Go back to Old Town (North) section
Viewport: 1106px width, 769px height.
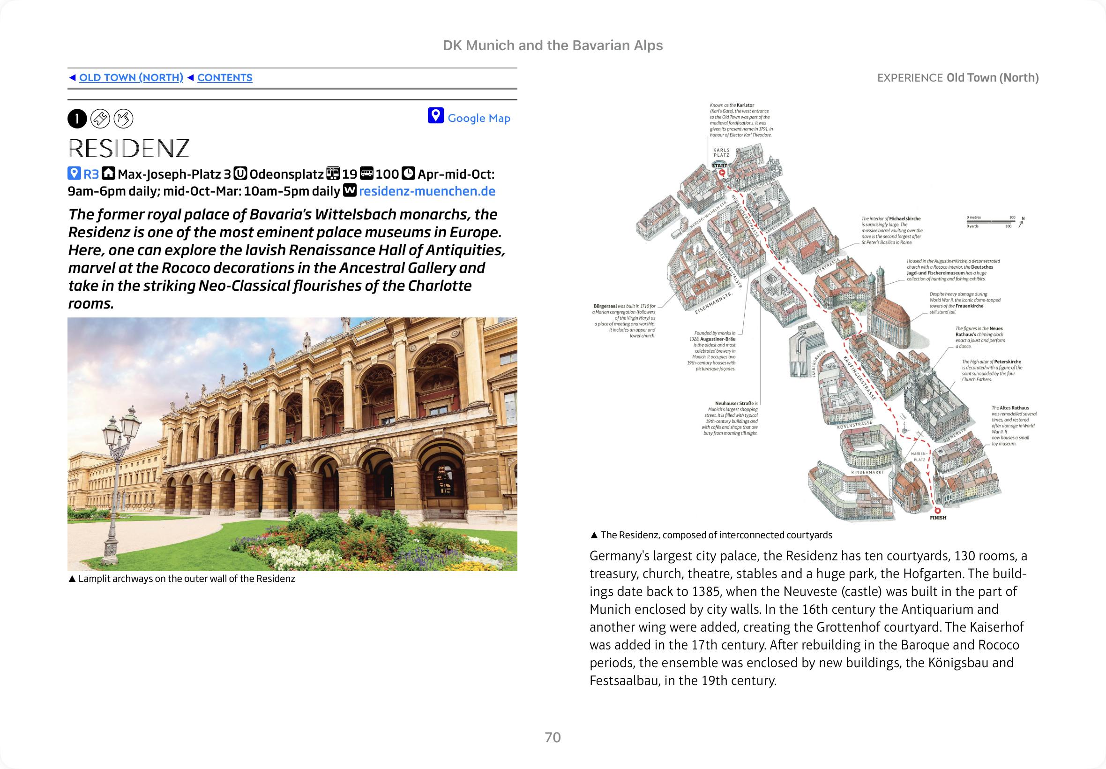tap(131, 77)
